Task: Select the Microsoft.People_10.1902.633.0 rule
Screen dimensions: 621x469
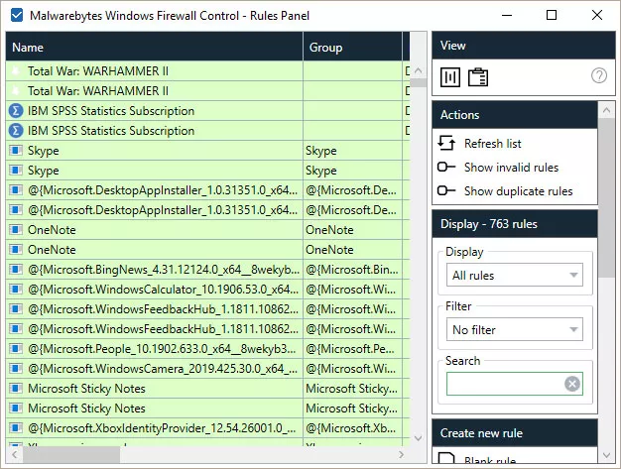Action: click(155, 349)
